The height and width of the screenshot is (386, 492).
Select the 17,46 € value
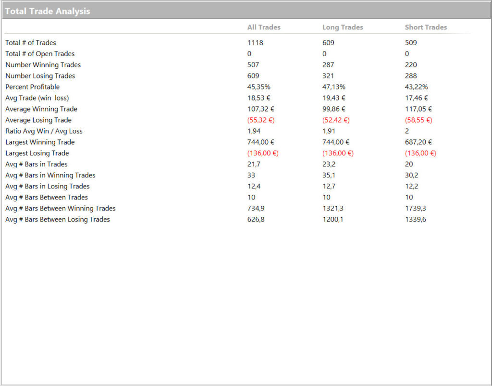point(417,98)
